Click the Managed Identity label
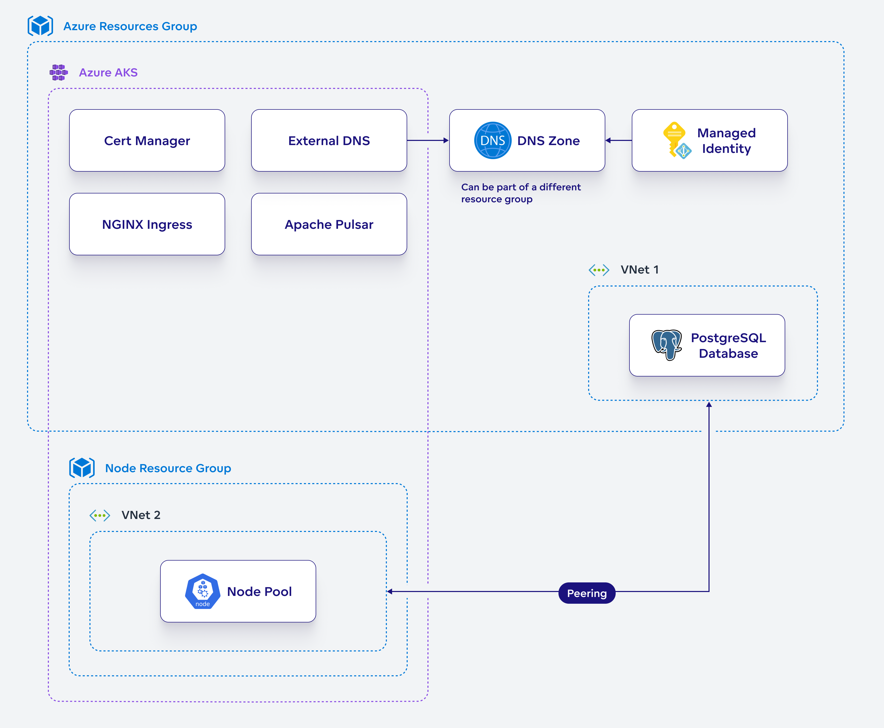 click(x=726, y=141)
